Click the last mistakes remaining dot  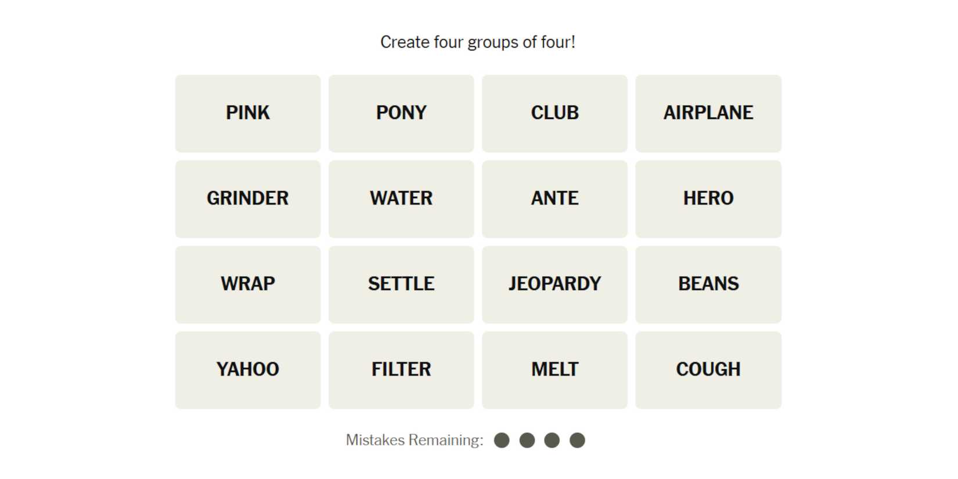click(x=577, y=441)
